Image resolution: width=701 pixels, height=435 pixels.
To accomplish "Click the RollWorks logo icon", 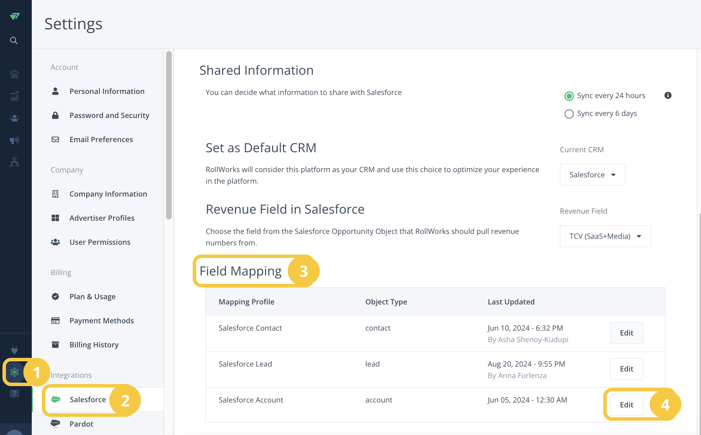I will (x=15, y=16).
